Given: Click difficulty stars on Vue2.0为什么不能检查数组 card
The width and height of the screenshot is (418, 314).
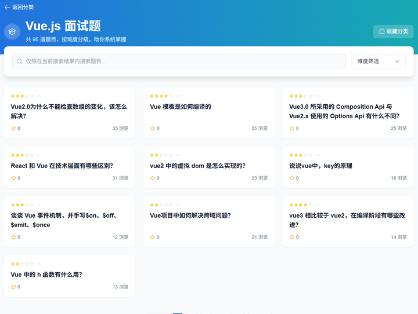Looking at the screenshot, I should click(22, 96).
